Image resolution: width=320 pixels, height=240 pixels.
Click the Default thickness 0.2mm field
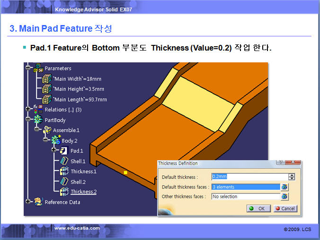pyautogui.click(x=250, y=177)
